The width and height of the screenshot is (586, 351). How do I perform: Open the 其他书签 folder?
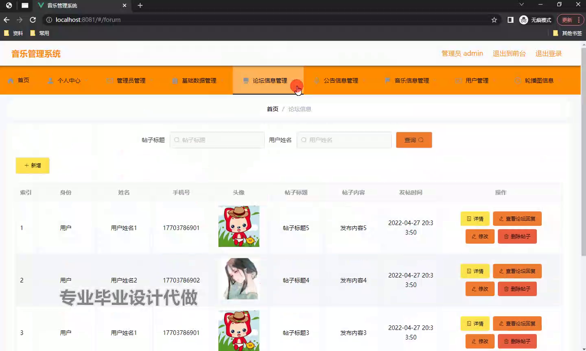click(x=568, y=33)
